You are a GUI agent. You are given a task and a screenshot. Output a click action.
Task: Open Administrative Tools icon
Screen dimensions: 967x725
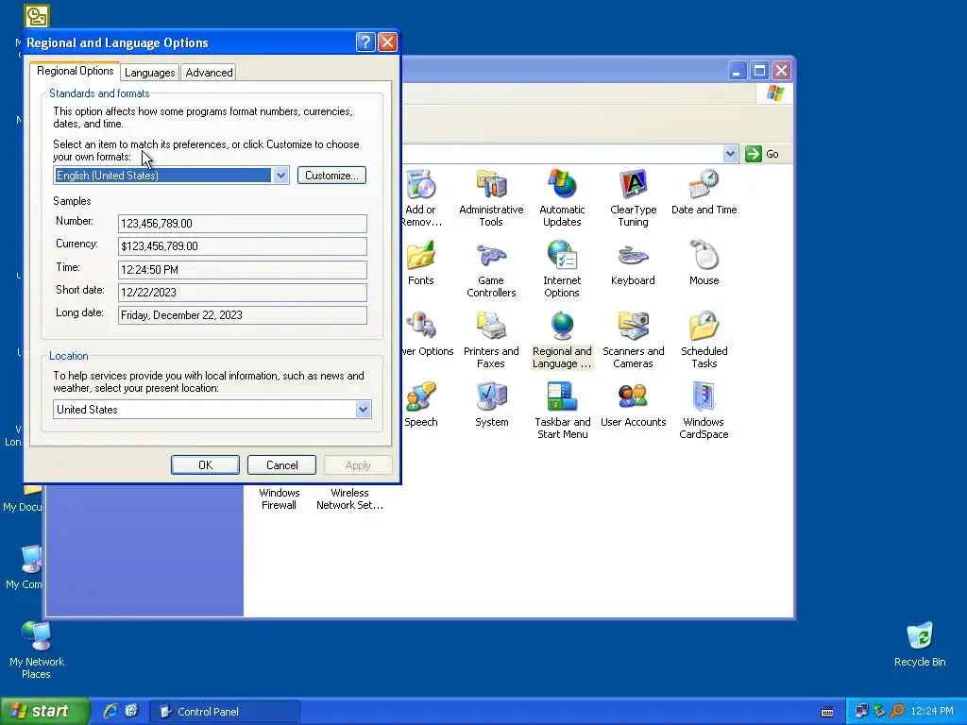(x=491, y=184)
